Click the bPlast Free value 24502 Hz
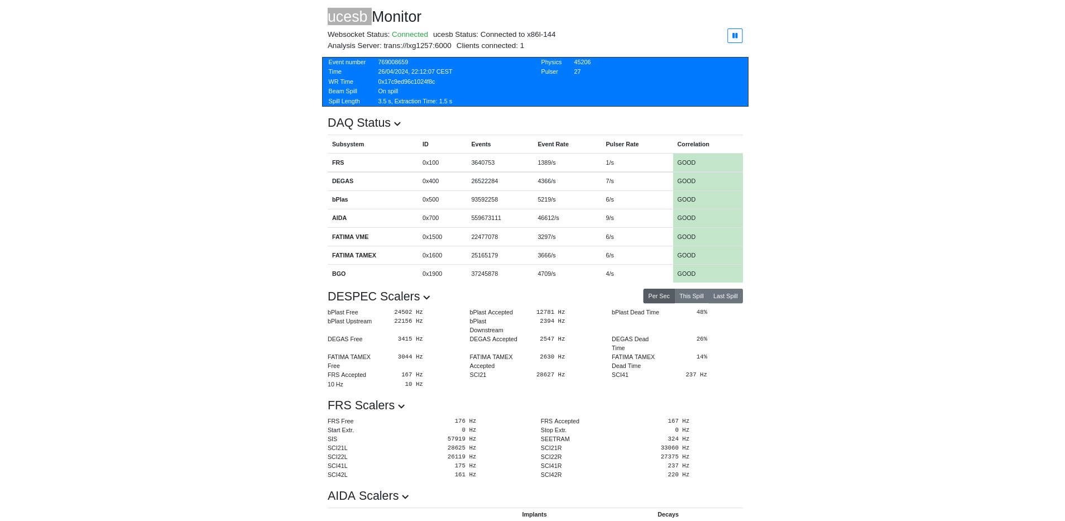This screenshot has height=521, width=1065. (x=409, y=312)
